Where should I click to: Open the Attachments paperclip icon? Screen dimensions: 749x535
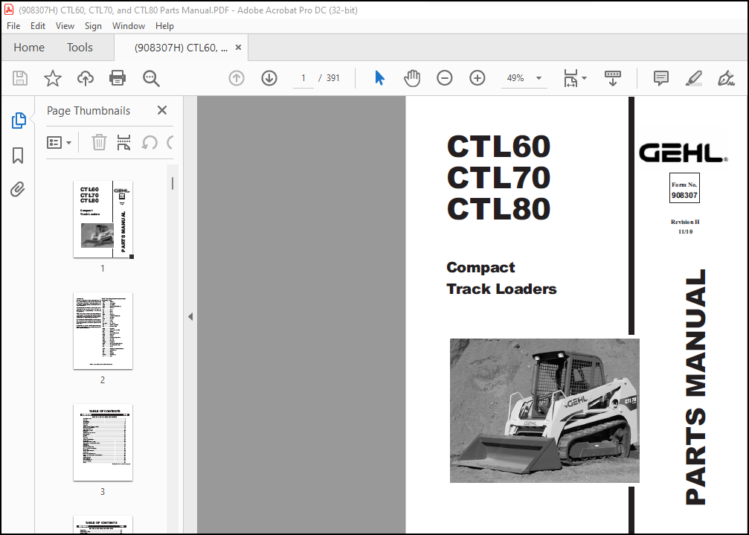(18, 190)
